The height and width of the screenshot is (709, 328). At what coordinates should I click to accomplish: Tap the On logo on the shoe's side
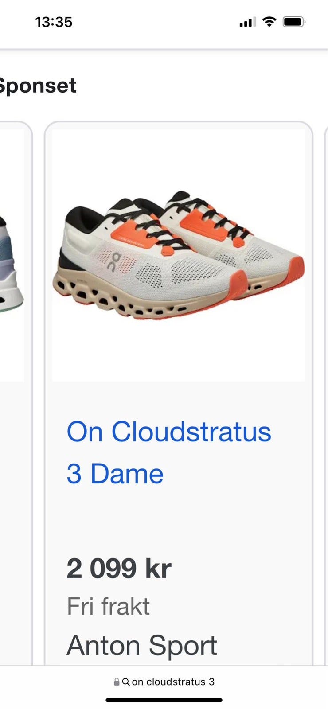click(116, 261)
